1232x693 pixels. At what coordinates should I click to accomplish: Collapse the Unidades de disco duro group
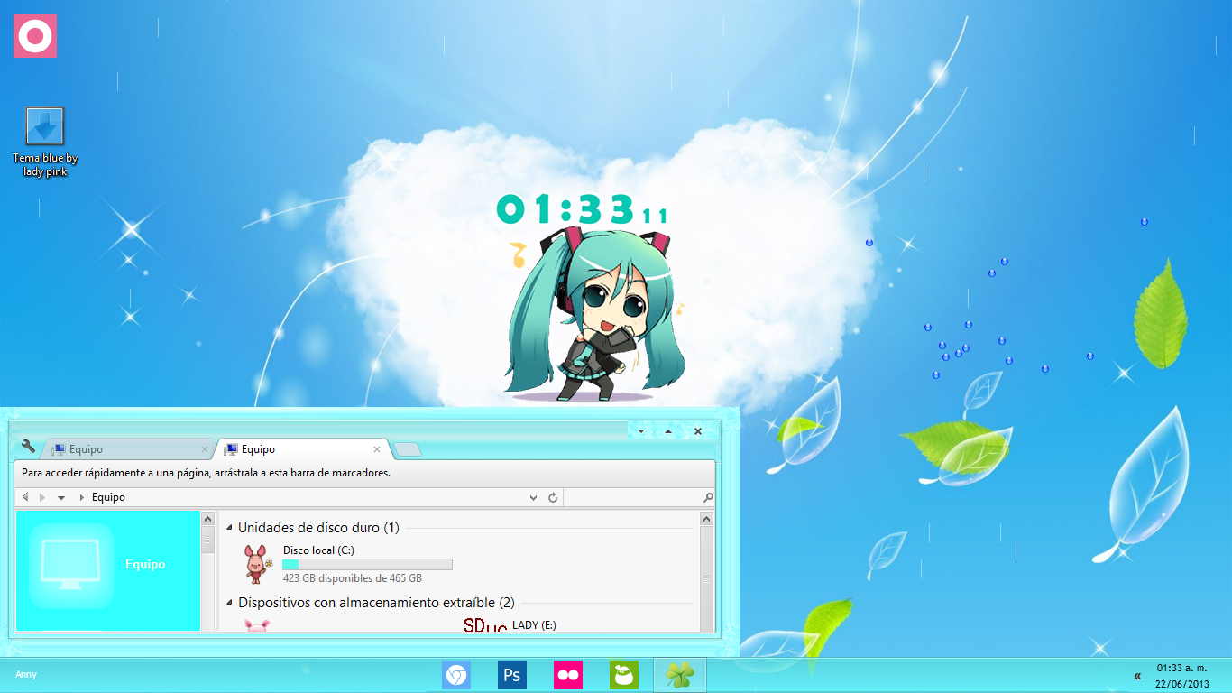click(229, 528)
